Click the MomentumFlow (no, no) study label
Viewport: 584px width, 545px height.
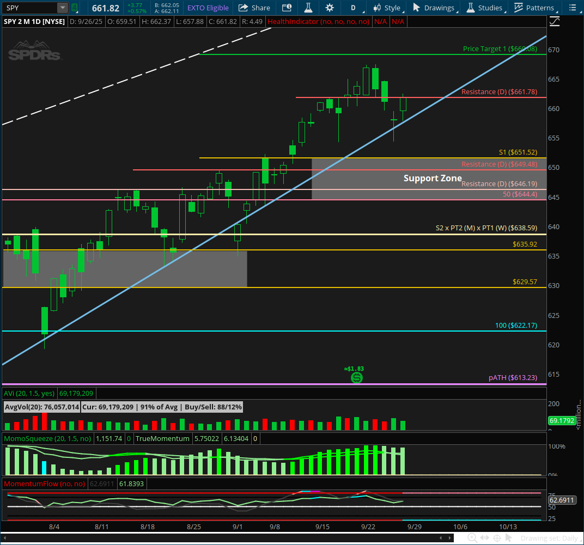pyautogui.click(x=44, y=483)
